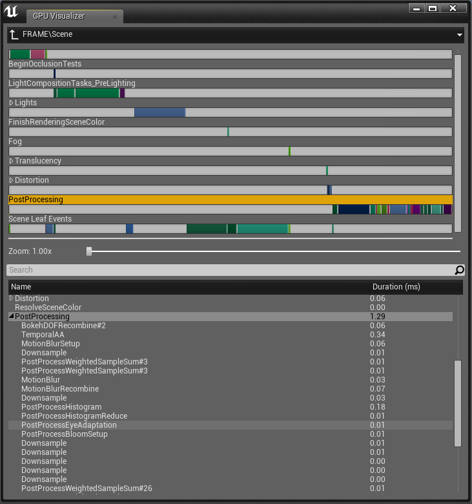
Task: Select the FinishRenderingSceneColor label
Action: tap(57, 122)
